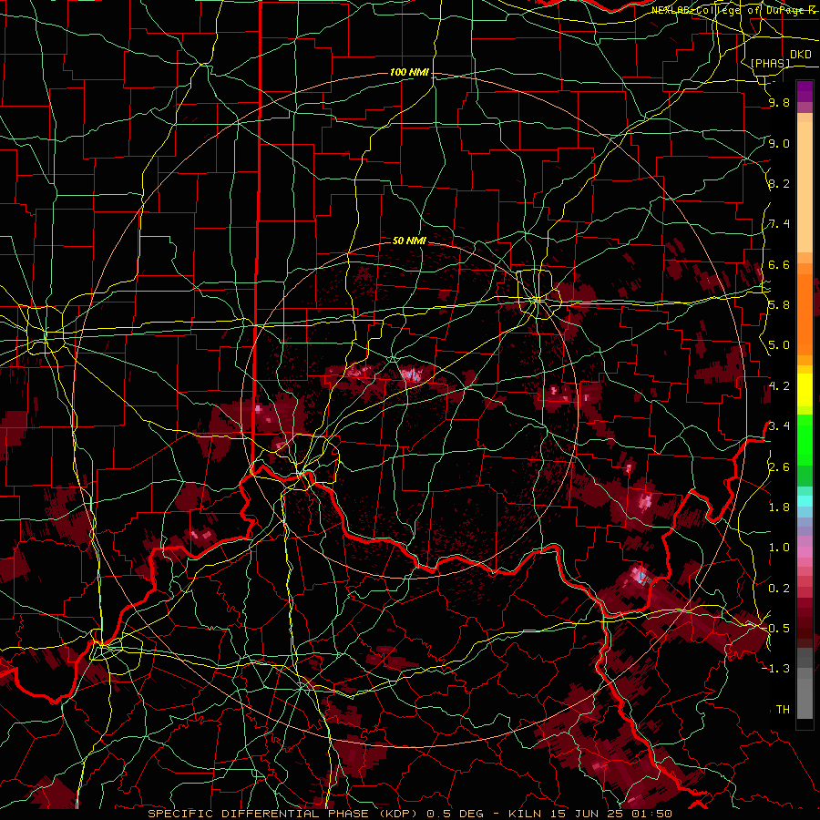Viewport: 820px width, 820px height.
Task: Click the 0.2 value on the color scale
Action: point(779,589)
